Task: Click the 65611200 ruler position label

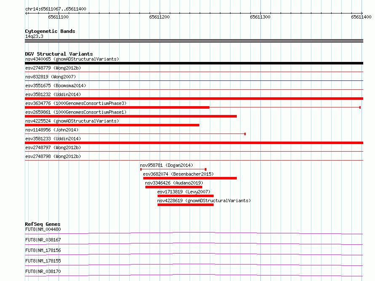Action: coord(159,17)
